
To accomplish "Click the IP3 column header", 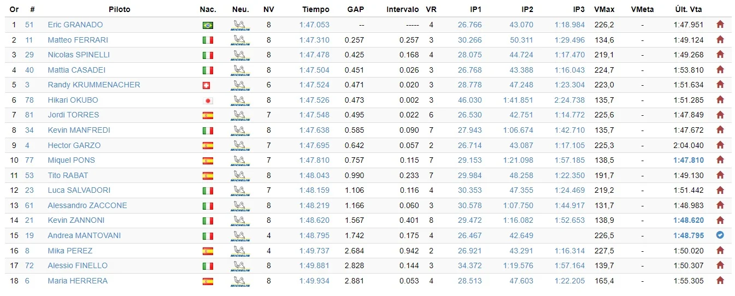I will [579, 9].
